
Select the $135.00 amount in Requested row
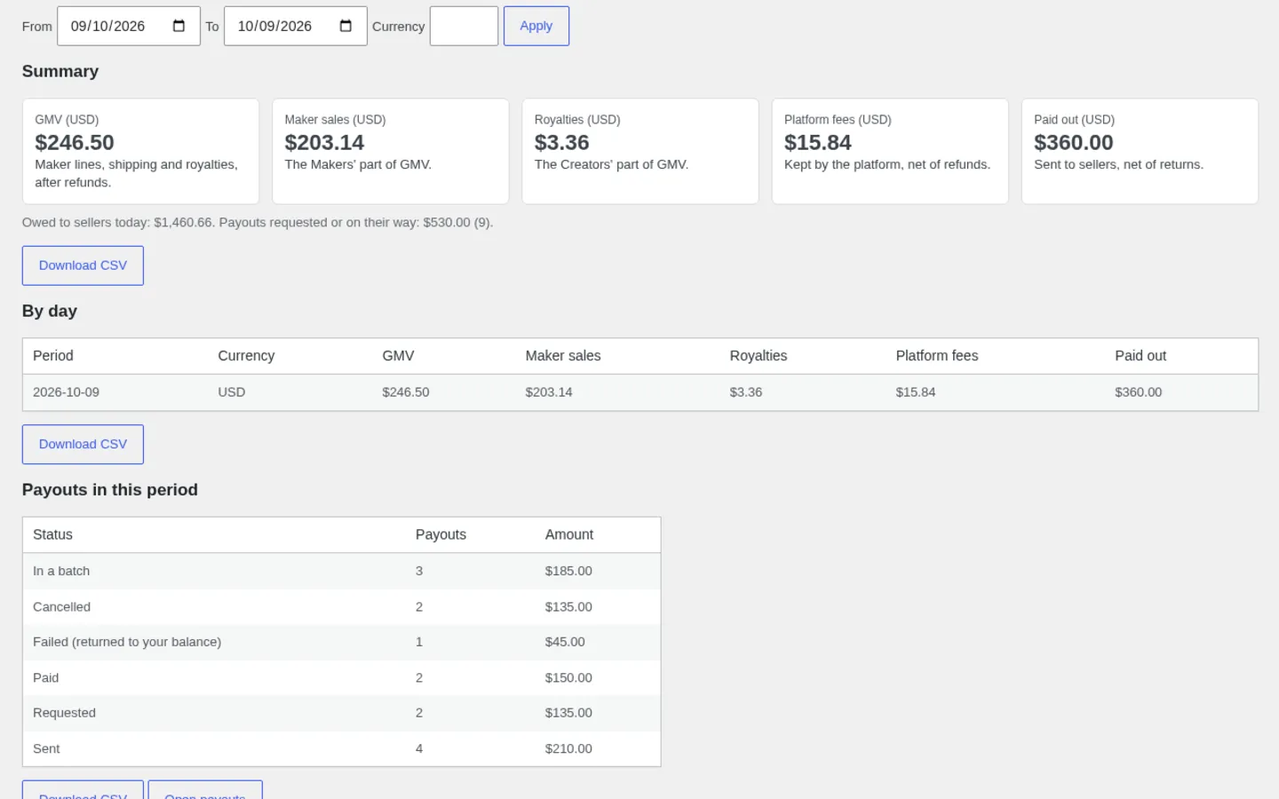[x=568, y=713]
